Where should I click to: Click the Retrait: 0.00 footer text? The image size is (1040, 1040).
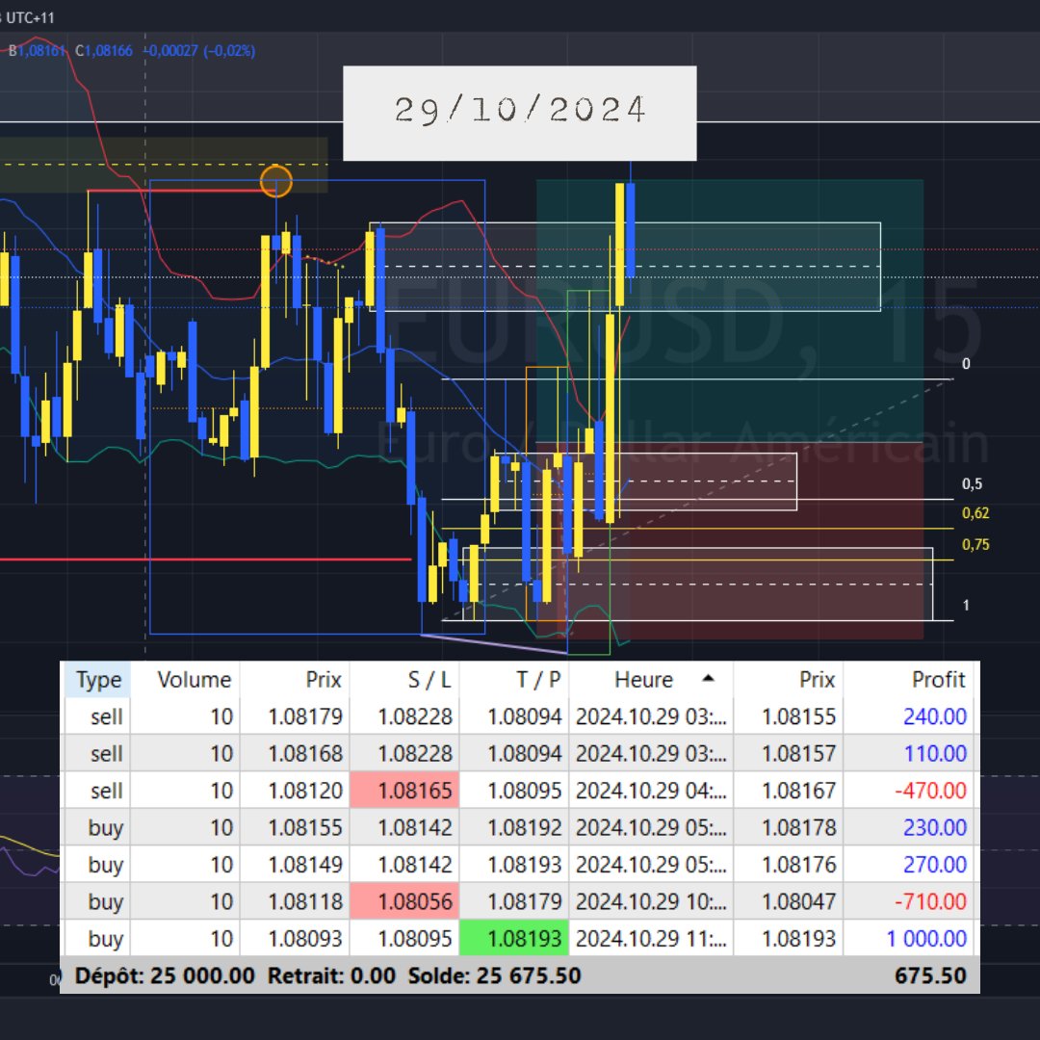tap(331, 975)
